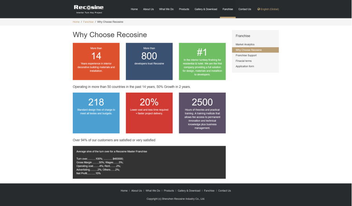Viewport: 352px width, 206px height.
Task: Select the Franchise tab in header
Action: 228,9
